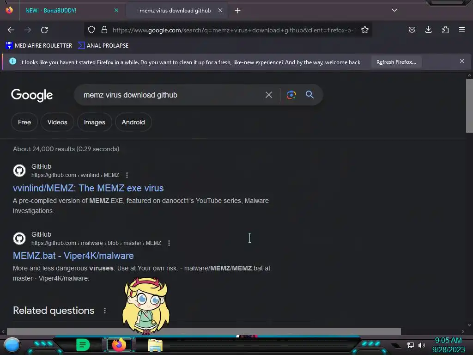473x355 pixels.
Task: Go to the Google home logo
Action: click(32, 95)
